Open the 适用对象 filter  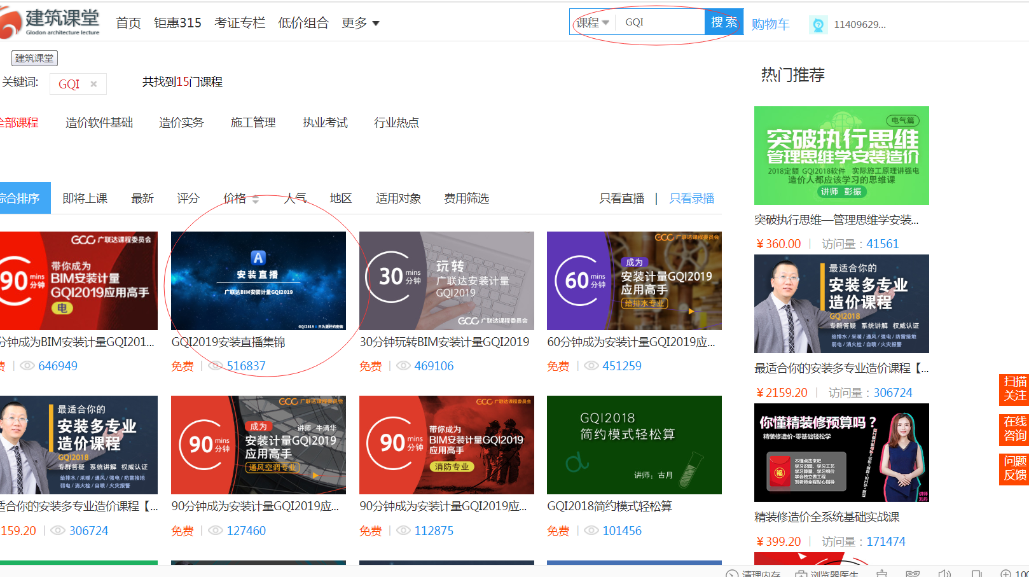398,198
